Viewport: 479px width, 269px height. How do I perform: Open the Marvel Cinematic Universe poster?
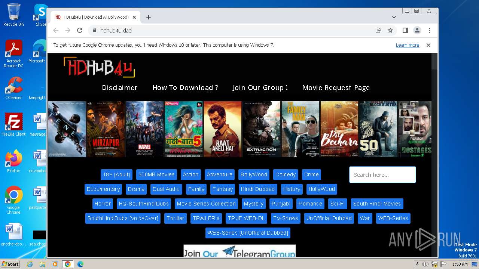pos(145,129)
